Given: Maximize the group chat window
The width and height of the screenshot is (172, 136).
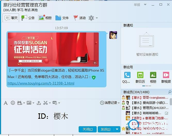Looking at the screenshot, I should tap(161, 5).
